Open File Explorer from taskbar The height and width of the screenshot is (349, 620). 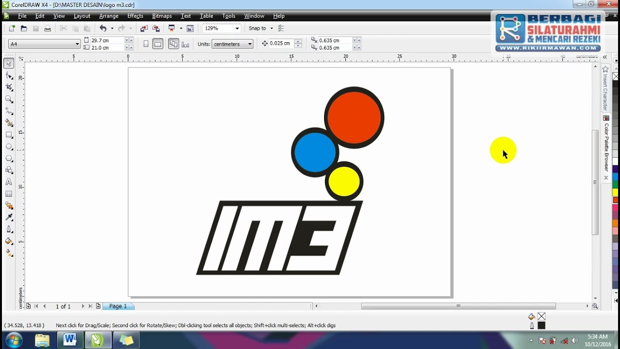tap(42, 340)
